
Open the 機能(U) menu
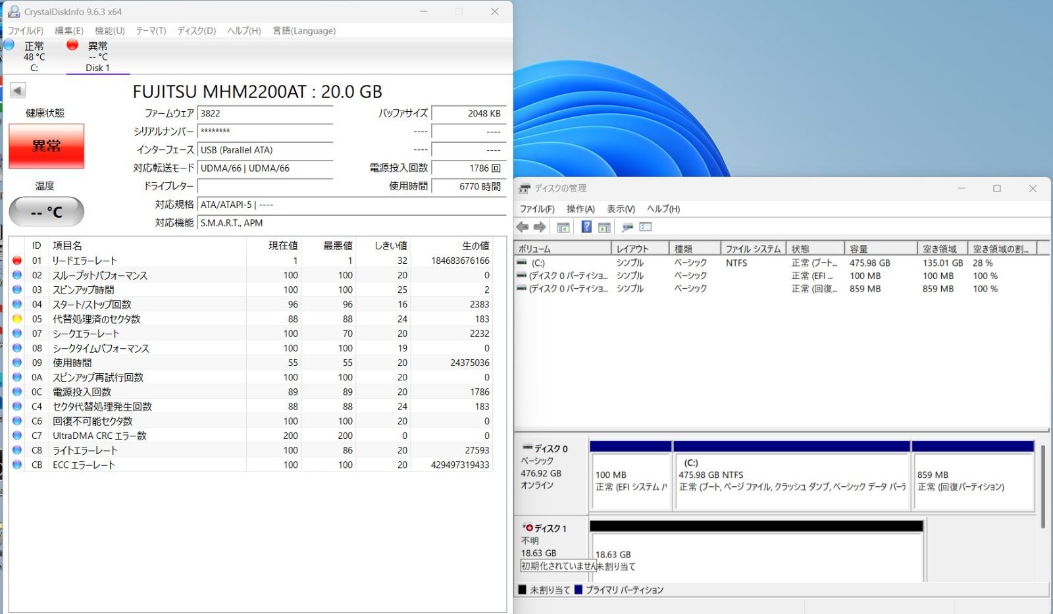coord(110,31)
